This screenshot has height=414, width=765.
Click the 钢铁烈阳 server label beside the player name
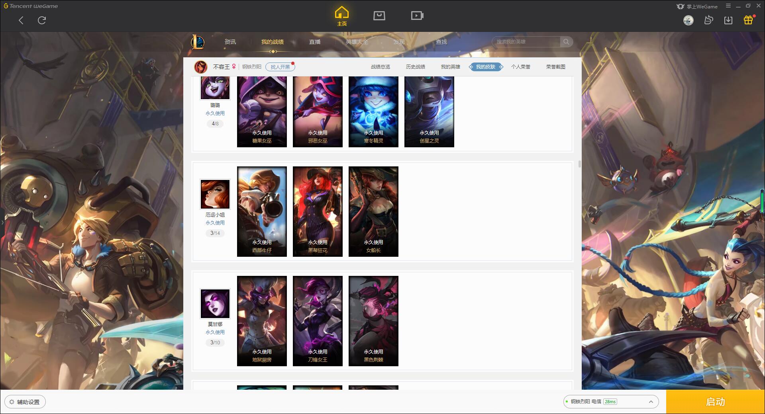252,67
